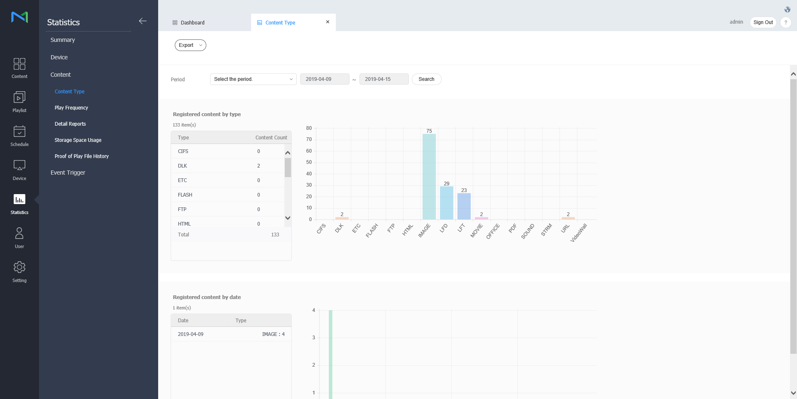
Task: Open the Setting section from the sidebar
Action: coord(19,271)
